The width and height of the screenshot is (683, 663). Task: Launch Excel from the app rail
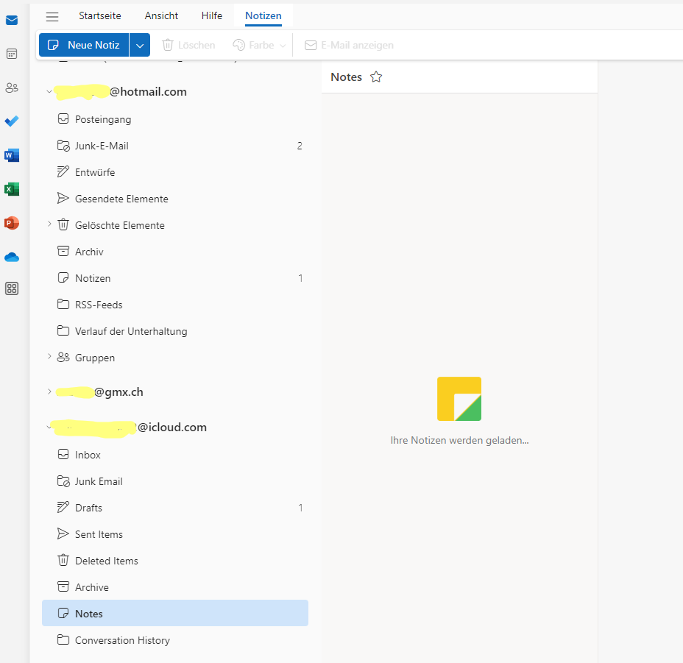[12, 189]
